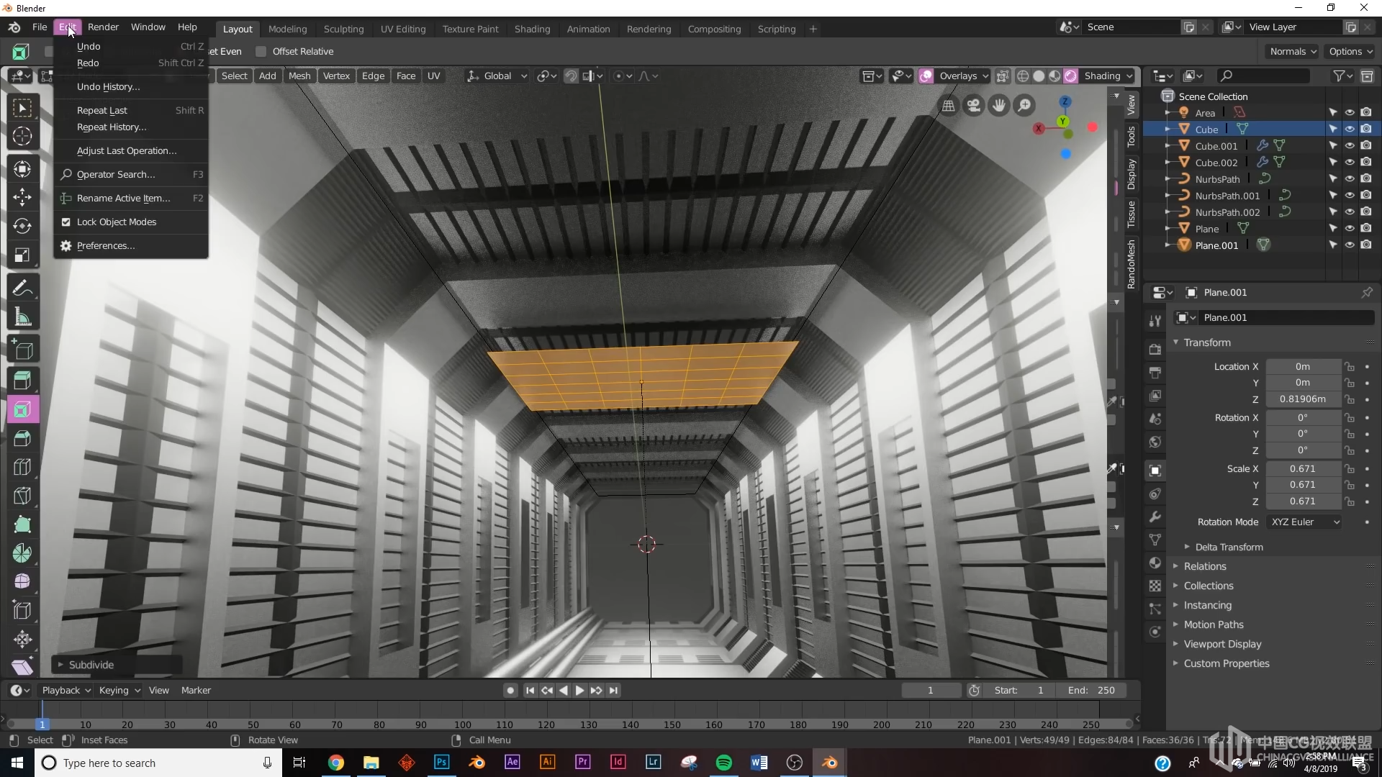
Task: Choose Operator Search menu entry
Action: (115, 174)
